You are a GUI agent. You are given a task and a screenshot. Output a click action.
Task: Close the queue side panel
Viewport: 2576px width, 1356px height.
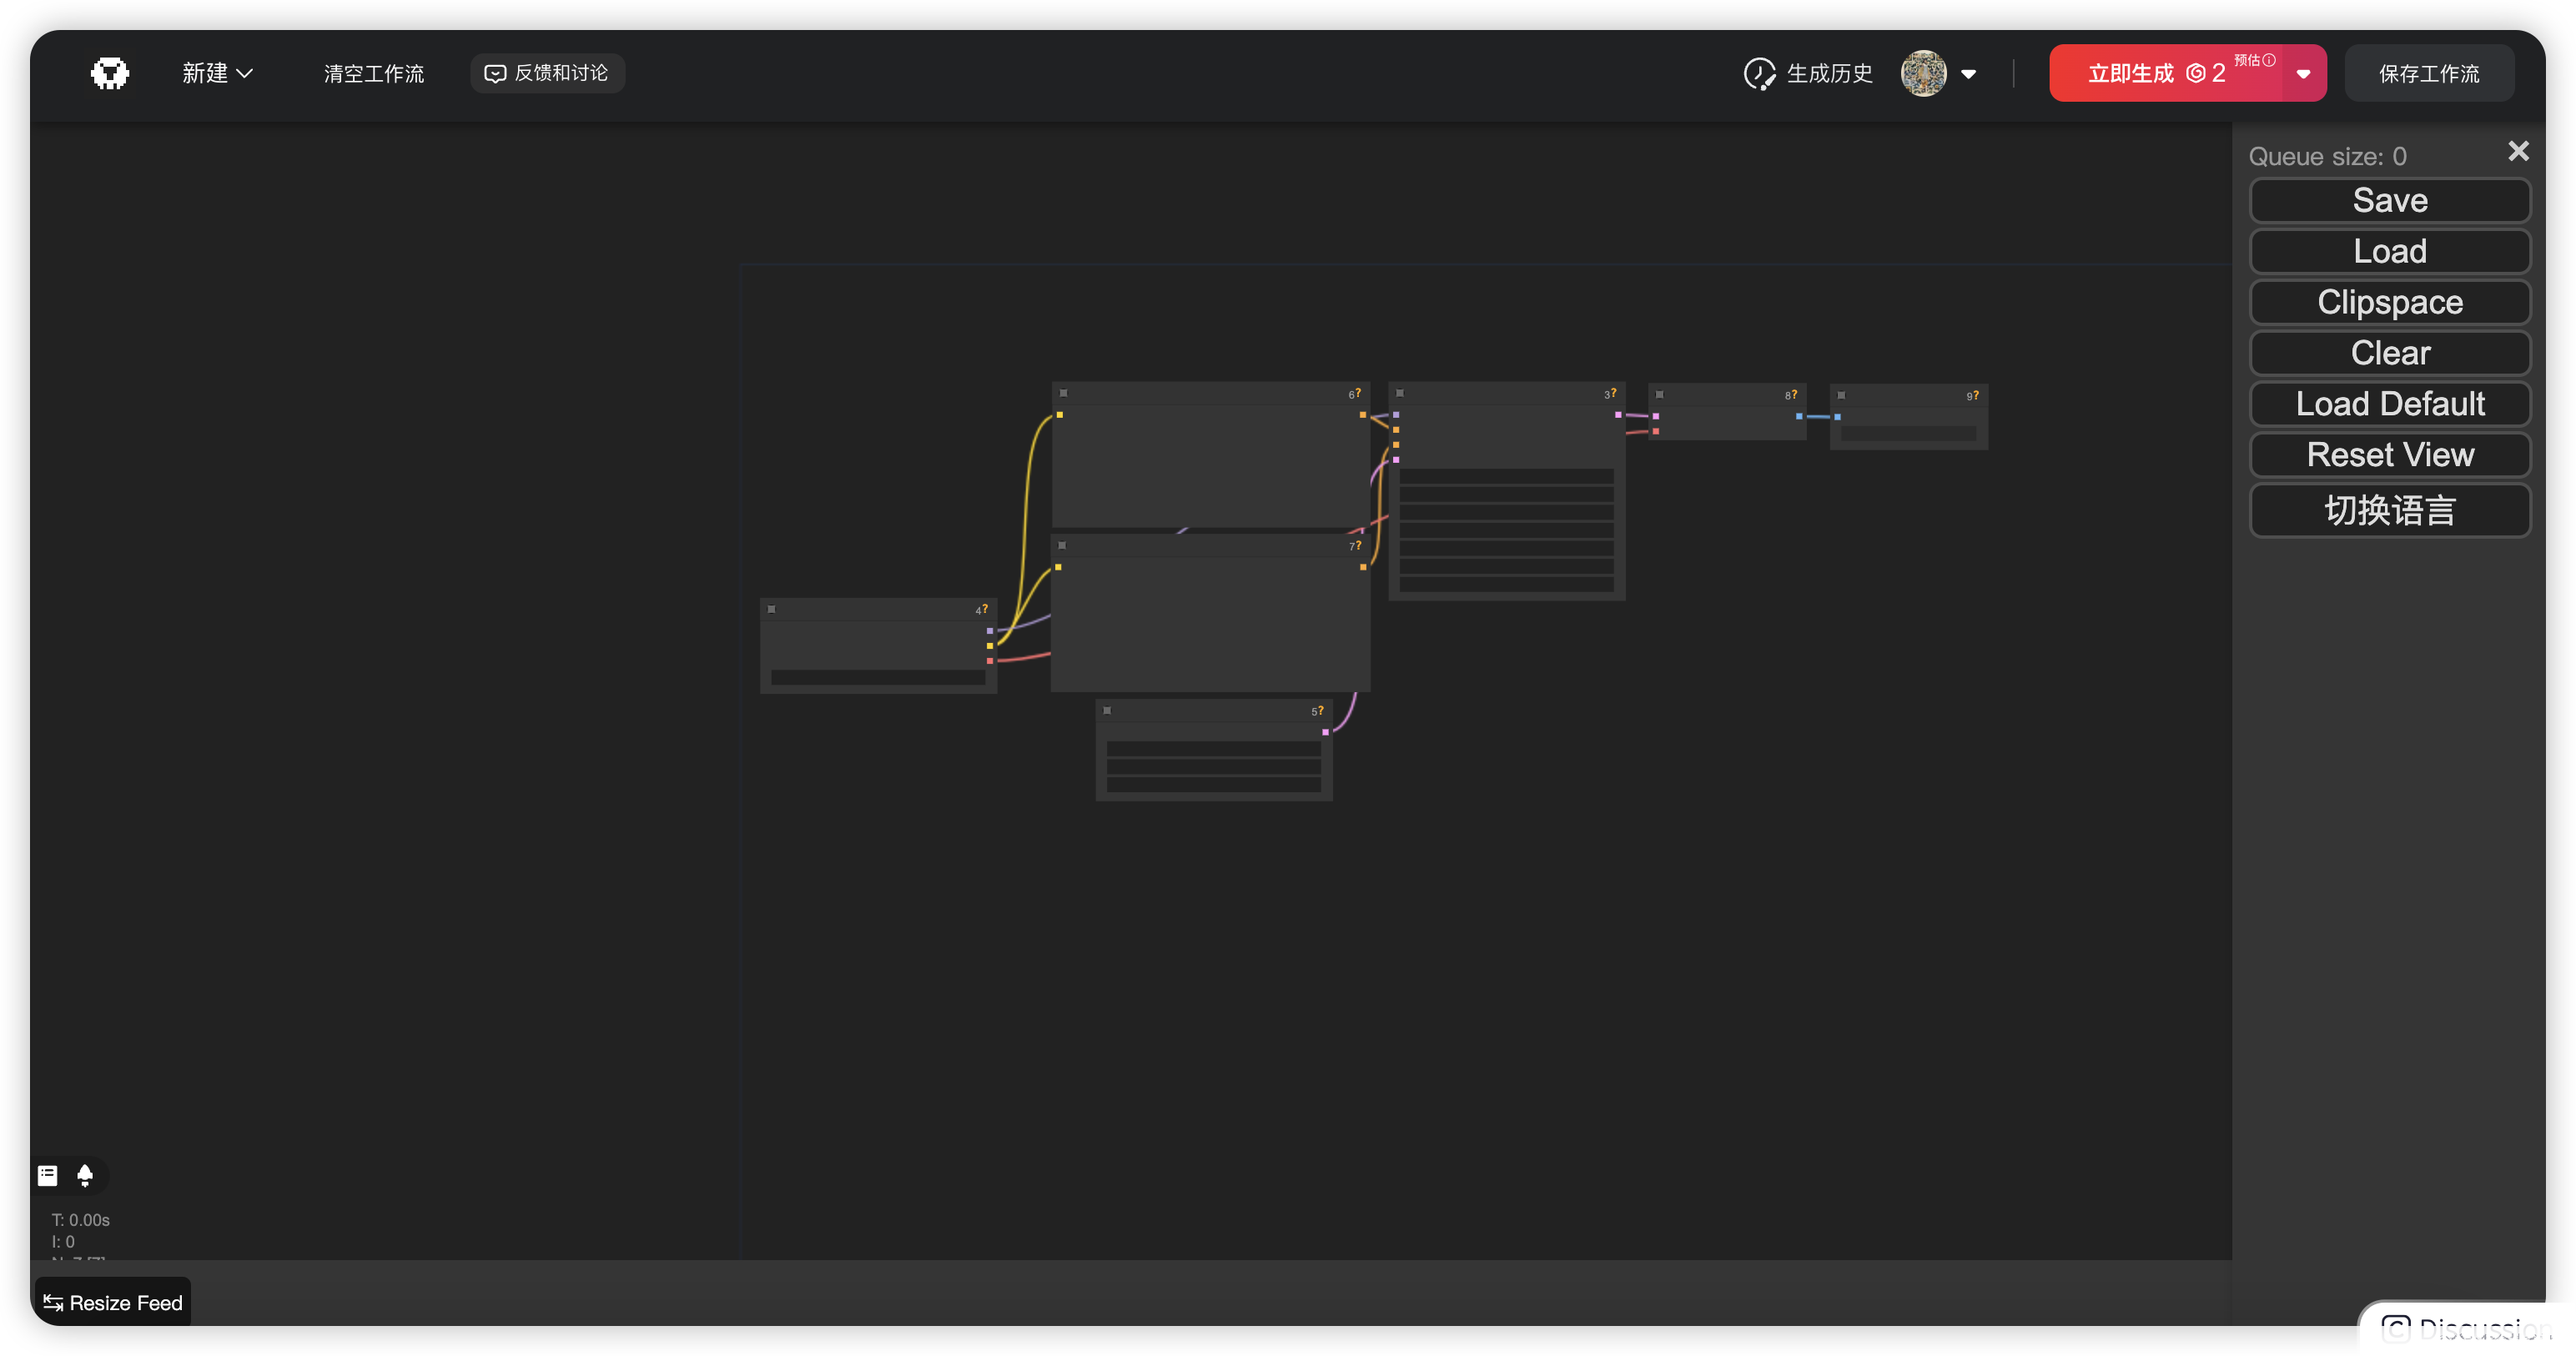pyautogui.click(x=2518, y=151)
